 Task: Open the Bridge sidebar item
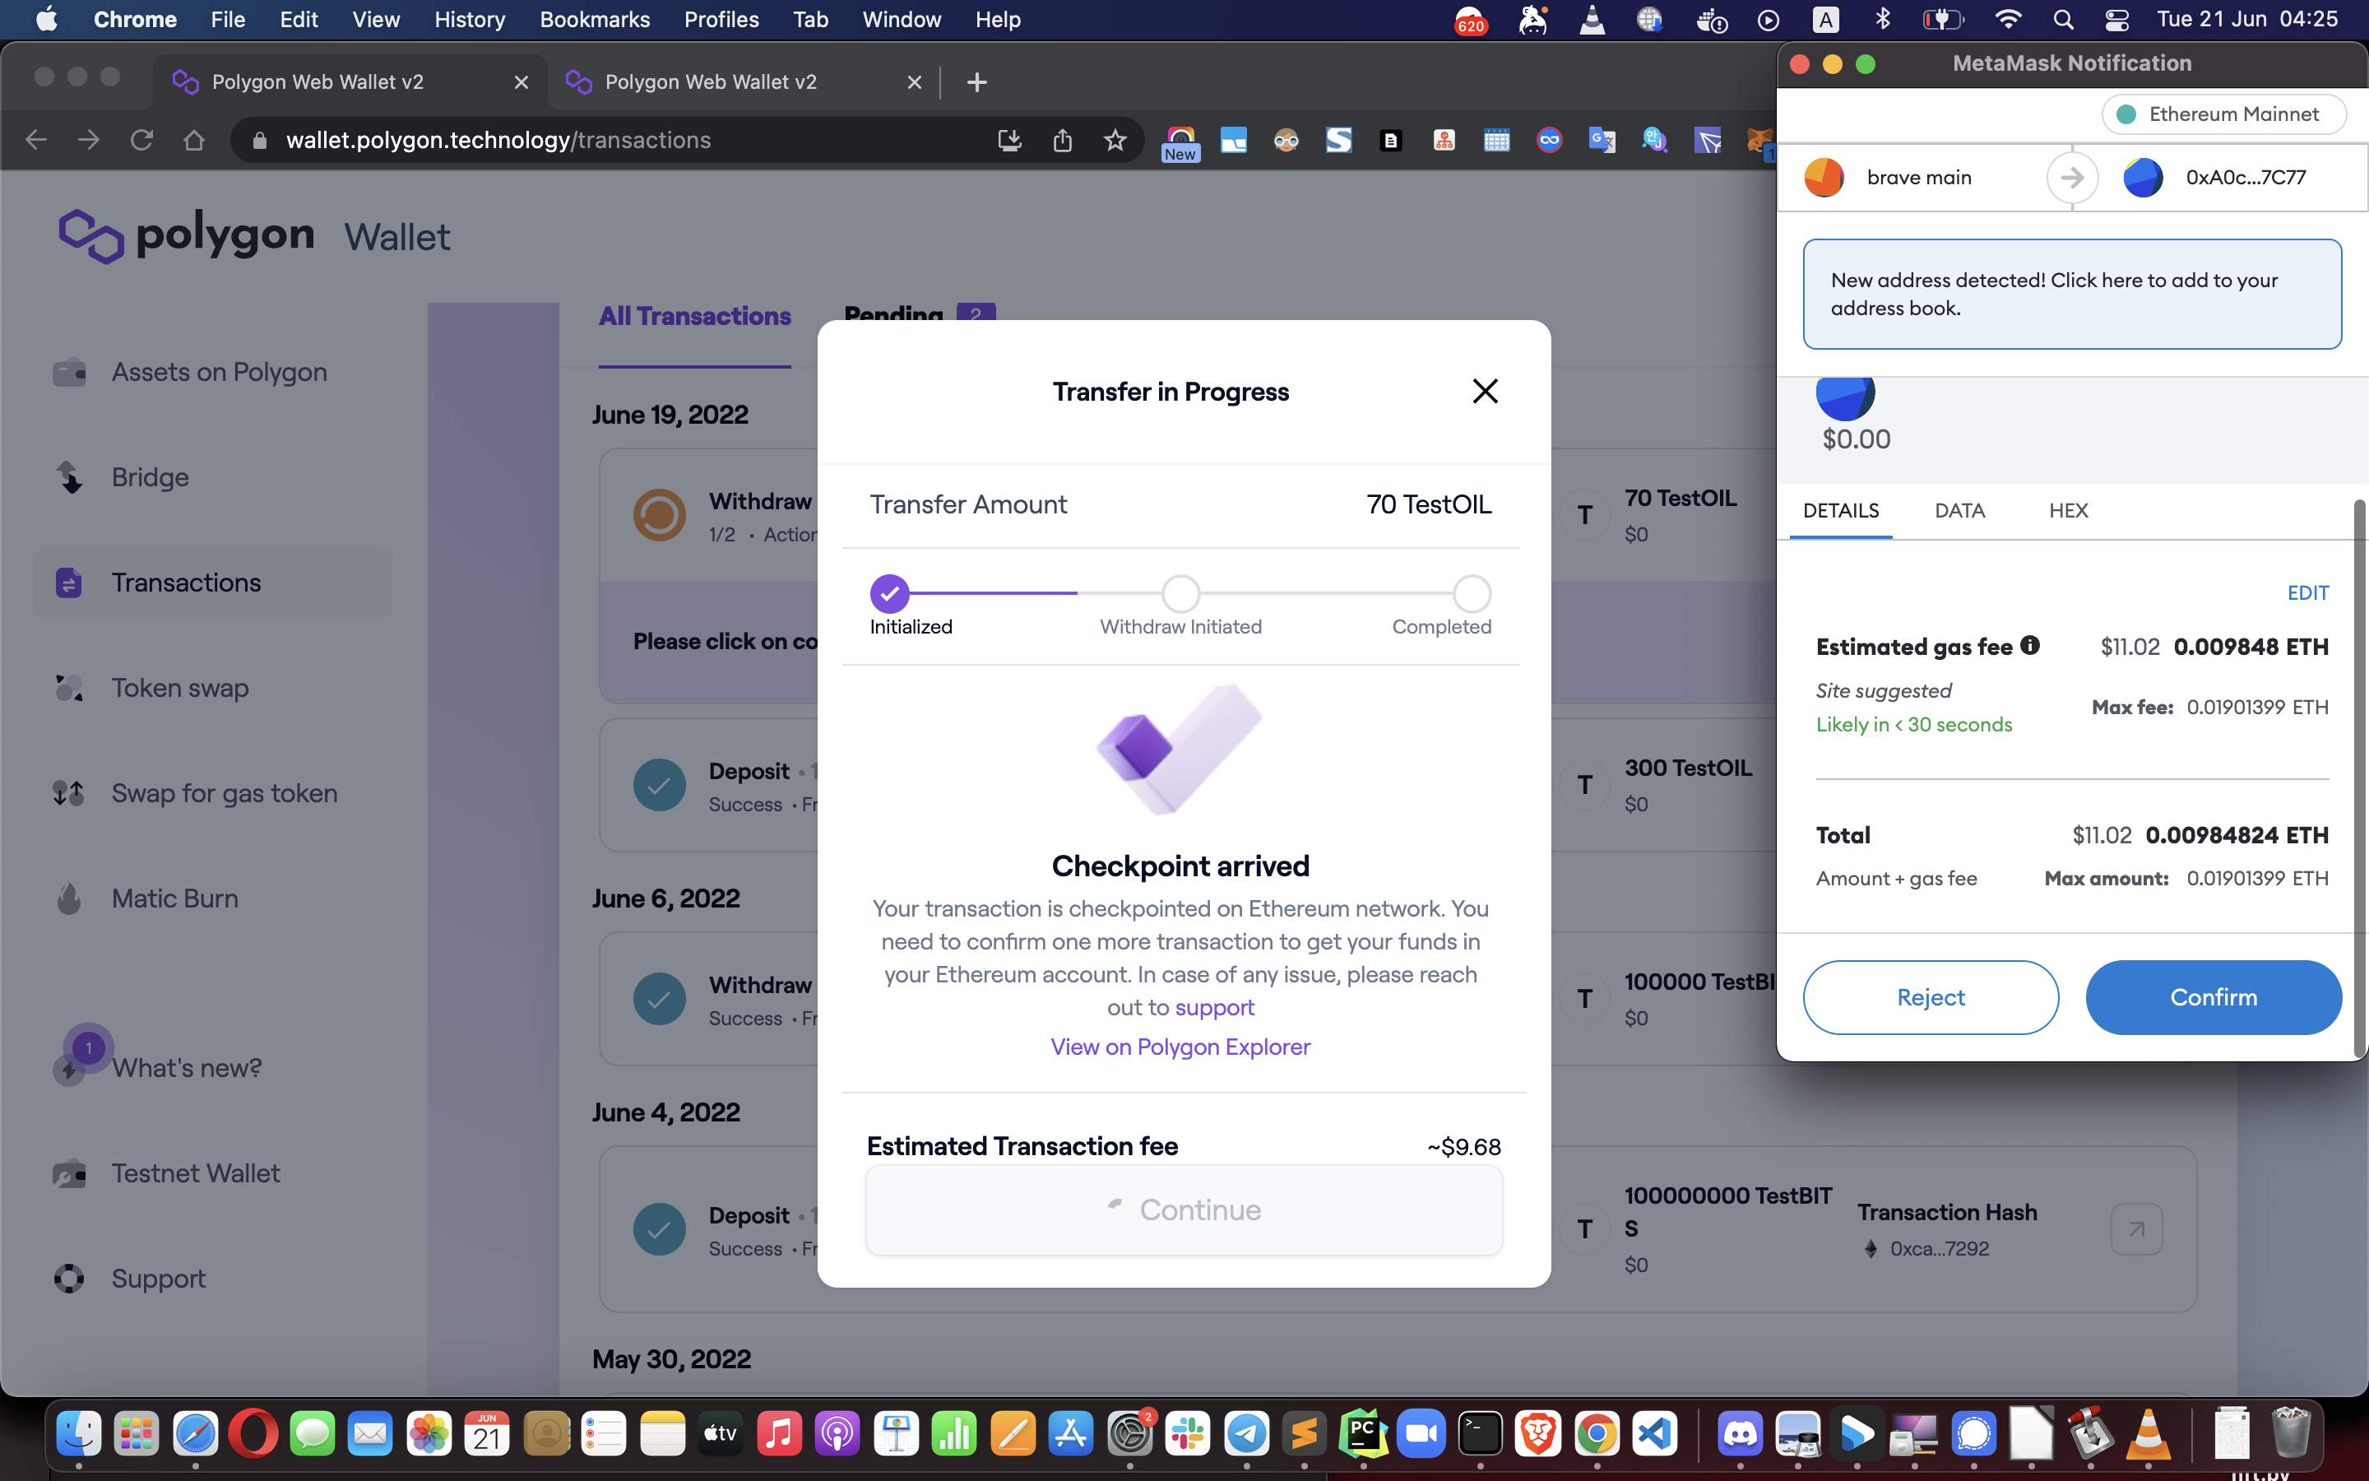click(x=149, y=477)
